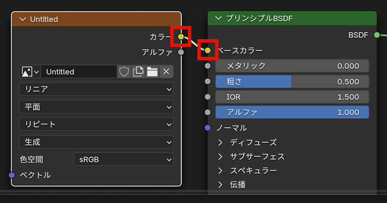Expand the サブサーフェス panel
This screenshot has width=387, height=203.
coord(220,157)
